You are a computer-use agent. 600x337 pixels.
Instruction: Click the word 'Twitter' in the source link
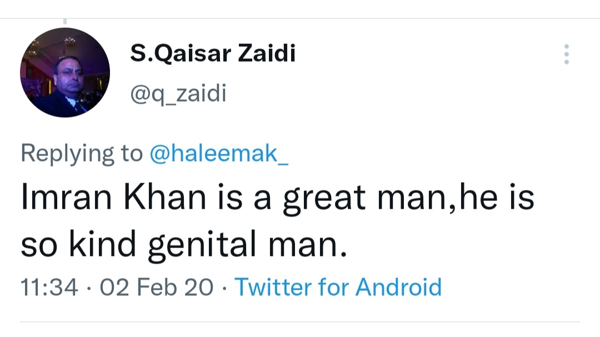pyautogui.click(x=273, y=287)
